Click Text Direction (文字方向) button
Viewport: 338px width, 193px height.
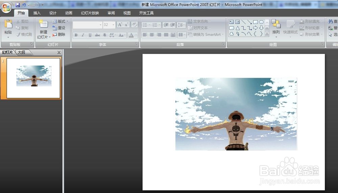pos(199,21)
